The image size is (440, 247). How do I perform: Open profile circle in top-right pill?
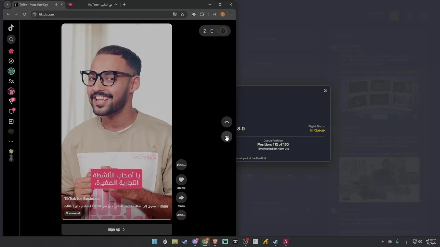tap(223, 31)
